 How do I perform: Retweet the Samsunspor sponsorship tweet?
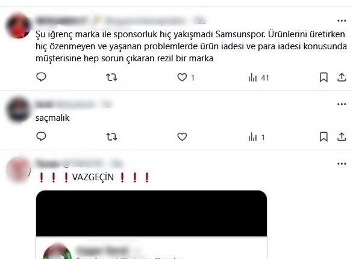pyautogui.click(x=111, y=78)
